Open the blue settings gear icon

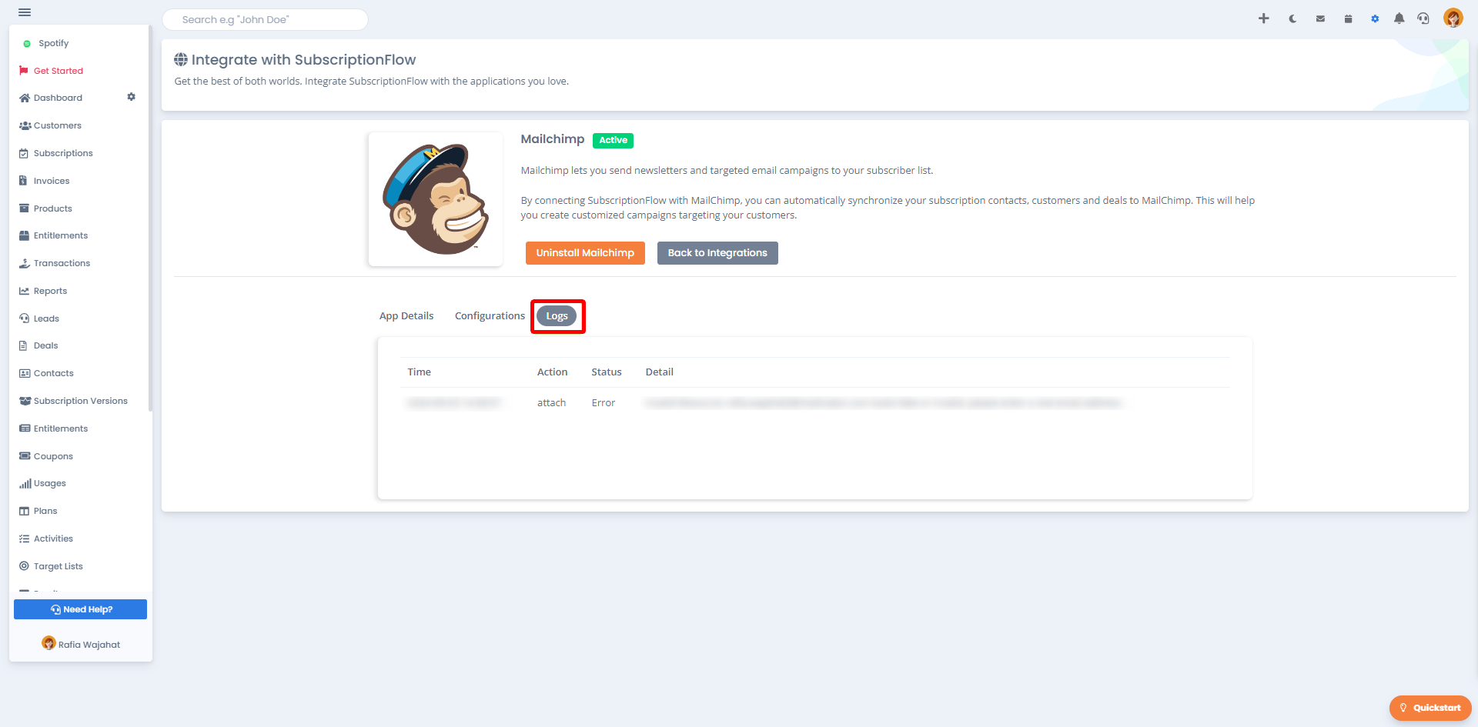pos(1375,18)
